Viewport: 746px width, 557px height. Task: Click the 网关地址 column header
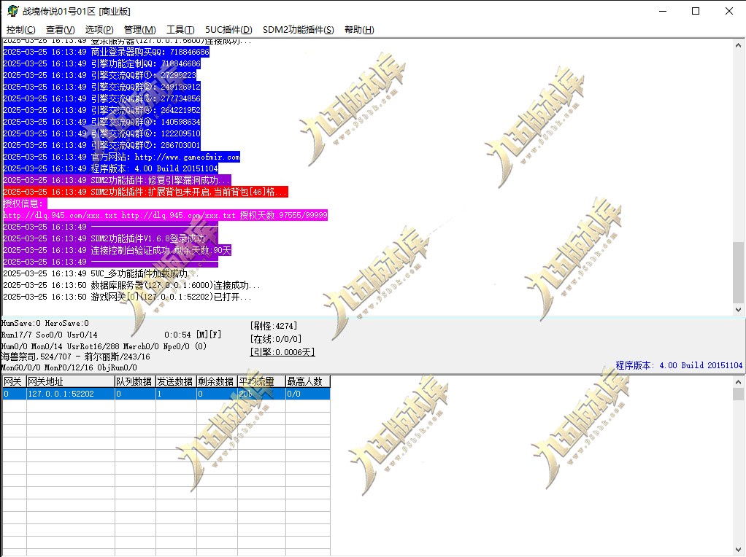pyautogui.click(x=70, y=381)
